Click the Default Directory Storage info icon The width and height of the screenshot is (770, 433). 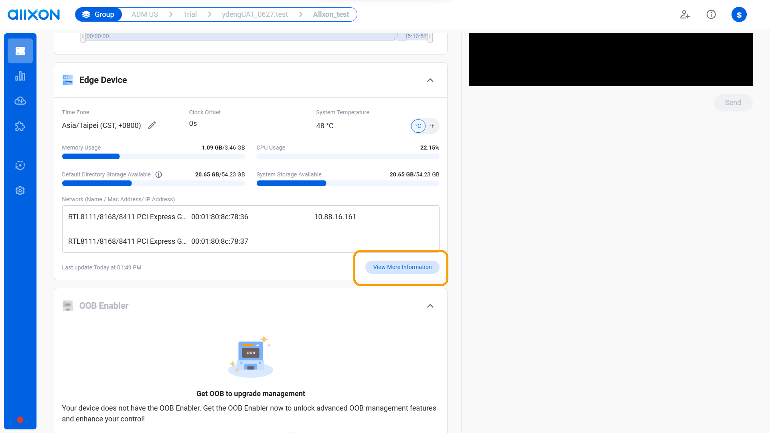158,174
